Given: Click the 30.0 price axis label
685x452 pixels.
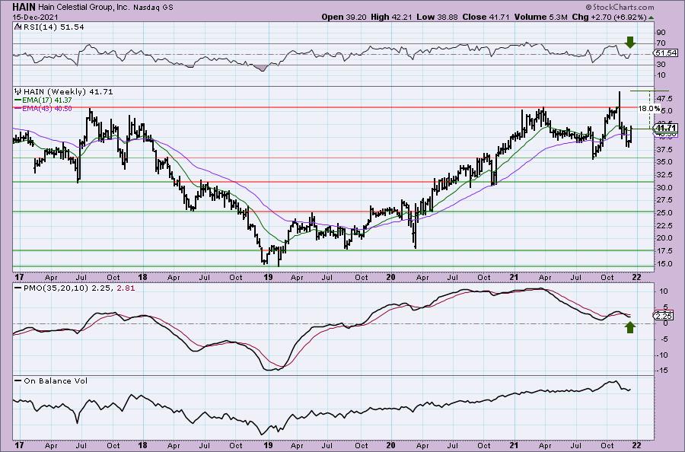Looking at the screenshot, I should (x=664, y=187).
